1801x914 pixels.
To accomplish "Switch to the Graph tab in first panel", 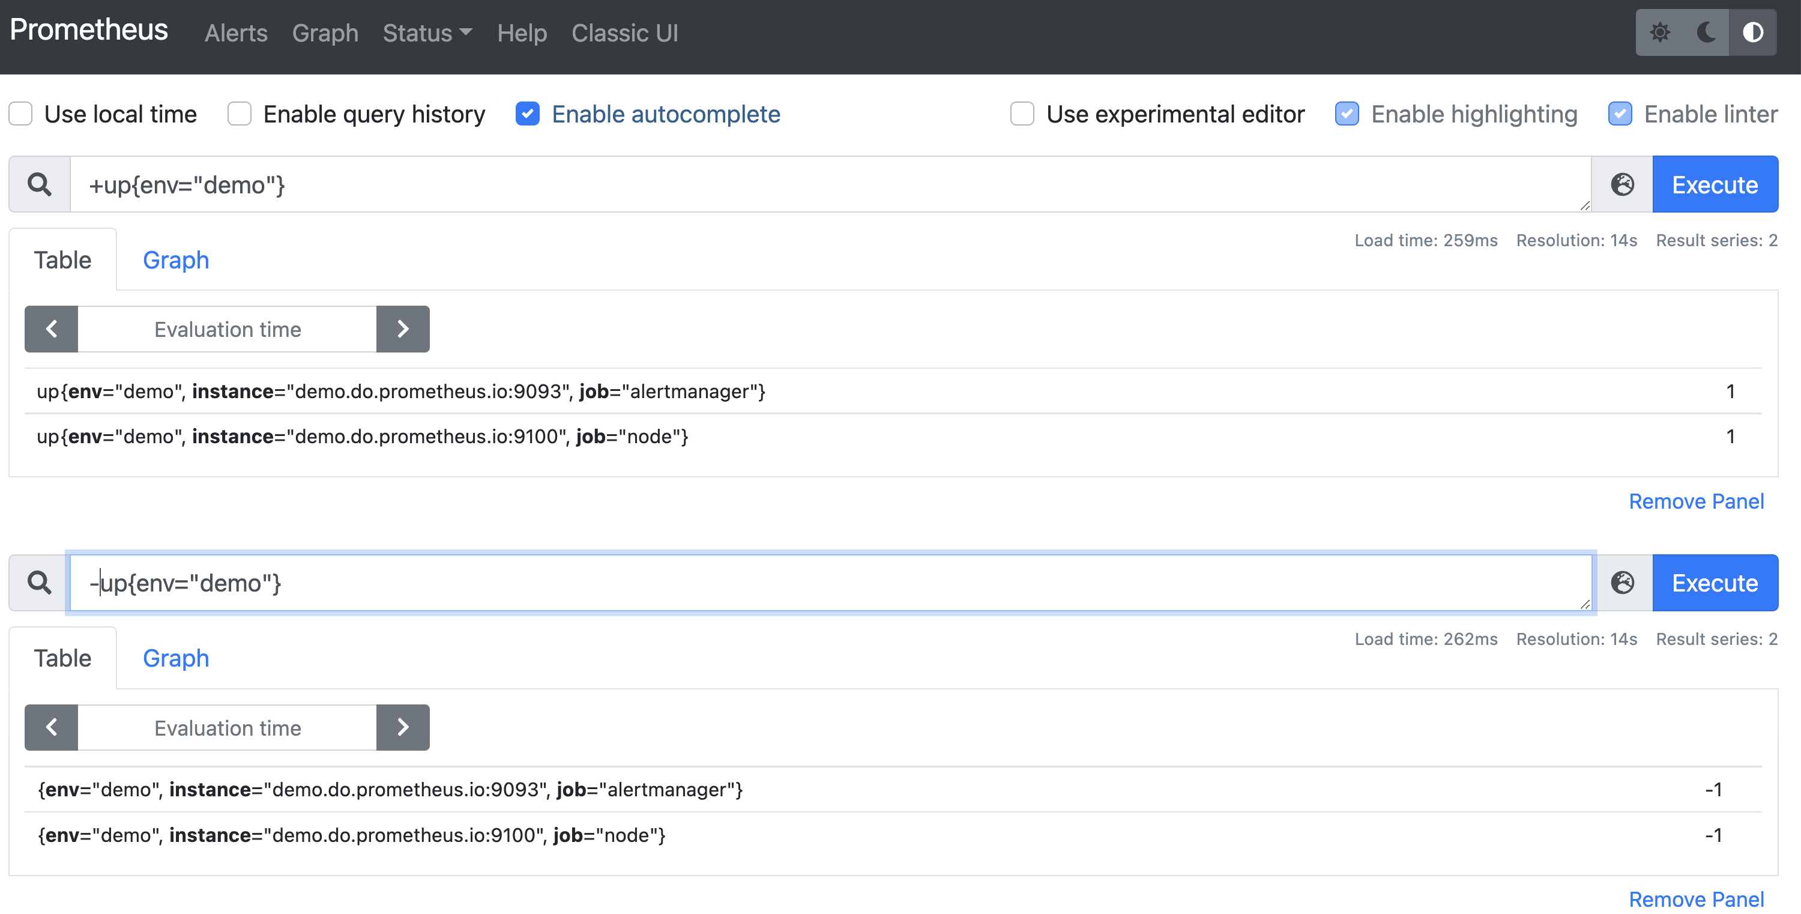I will pos(175,259).
